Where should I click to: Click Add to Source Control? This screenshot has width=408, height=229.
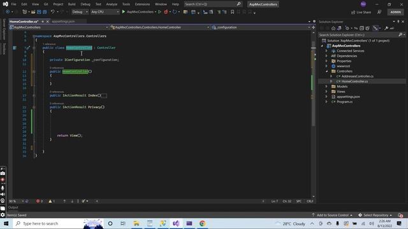(x=332, y=215)
